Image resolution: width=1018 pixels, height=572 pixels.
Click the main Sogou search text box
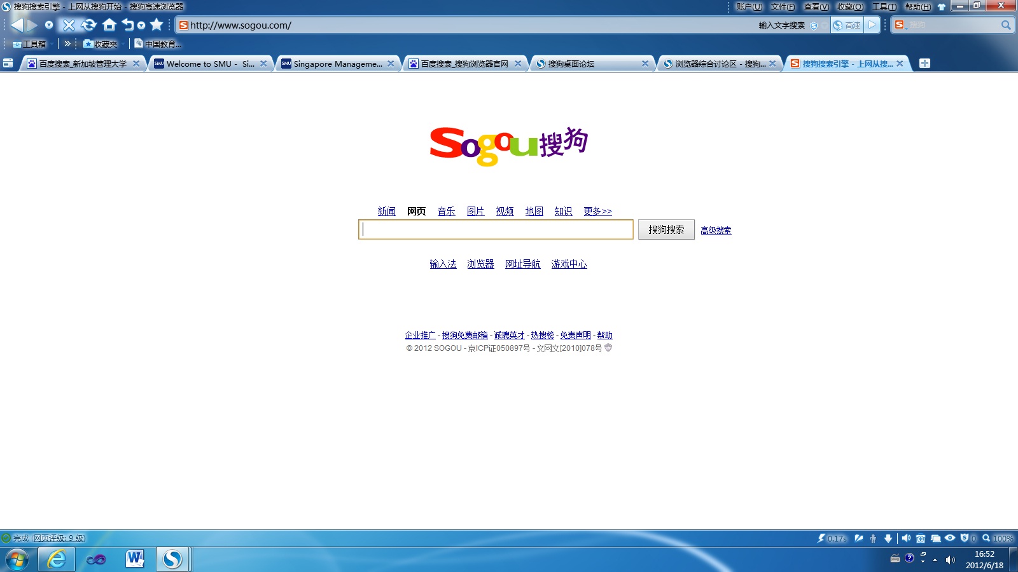pos(496,229)
